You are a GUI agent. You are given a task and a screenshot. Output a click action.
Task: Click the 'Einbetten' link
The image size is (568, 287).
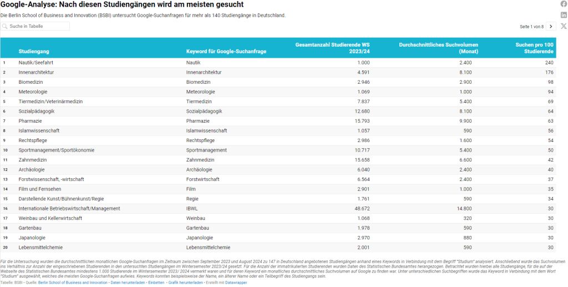[x=155, y=283]
